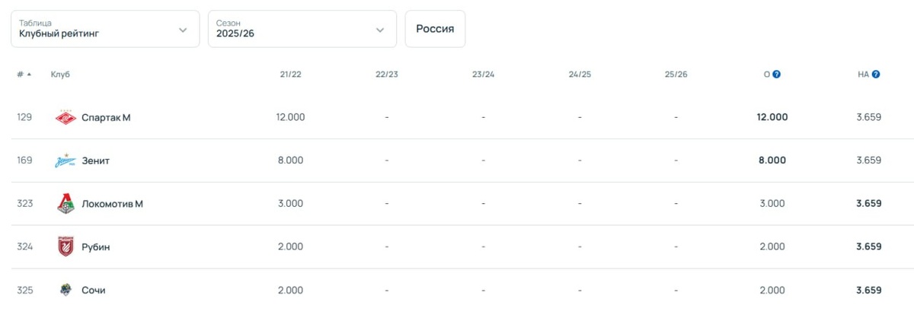Open Локомотив М club link

click(x=112, y=203)
